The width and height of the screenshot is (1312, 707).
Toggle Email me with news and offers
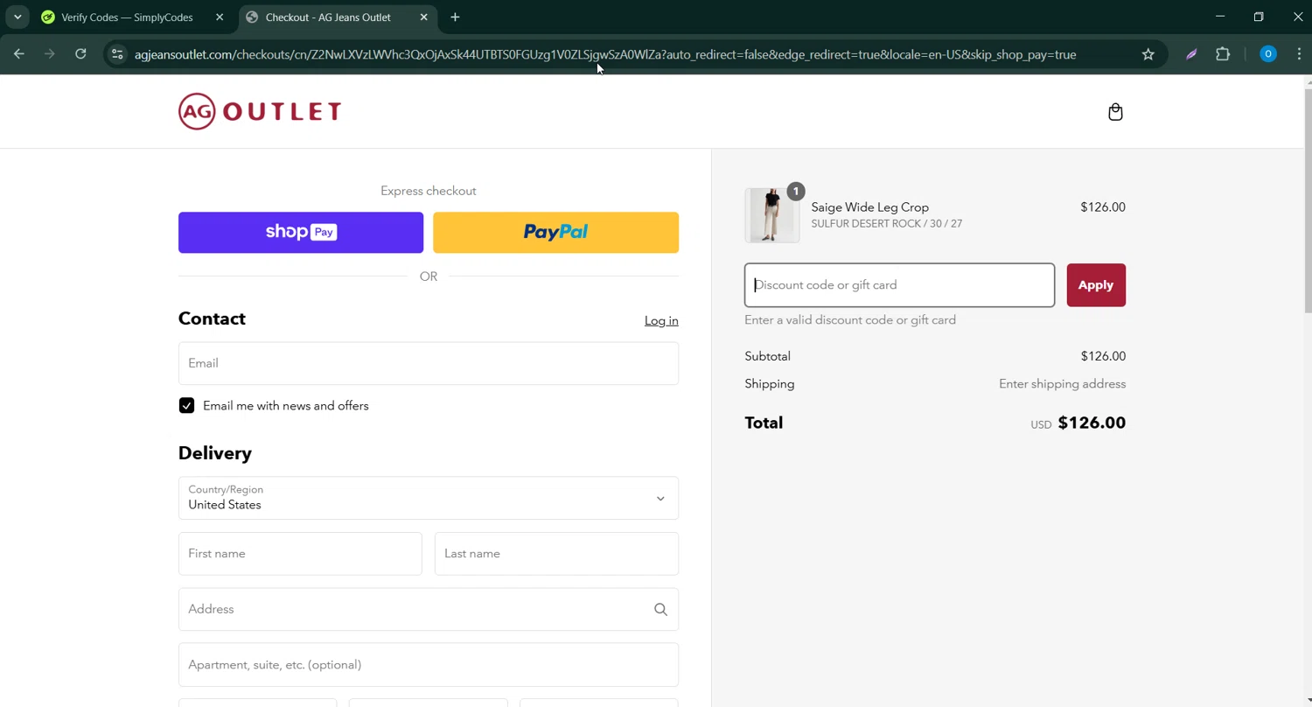click(186, 405)
